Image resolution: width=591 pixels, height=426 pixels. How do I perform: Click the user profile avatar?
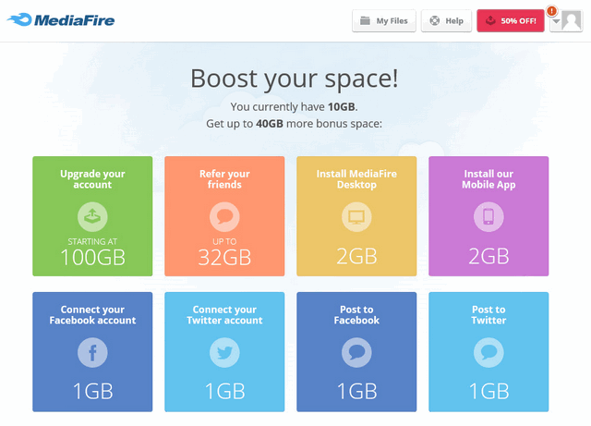(572, 20)
